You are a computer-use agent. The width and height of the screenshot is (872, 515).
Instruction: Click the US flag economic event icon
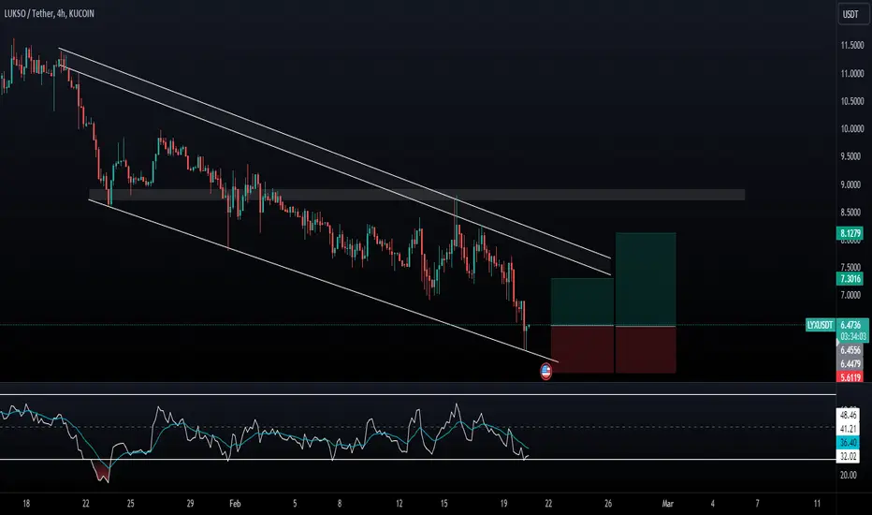[x=545, y=372]
